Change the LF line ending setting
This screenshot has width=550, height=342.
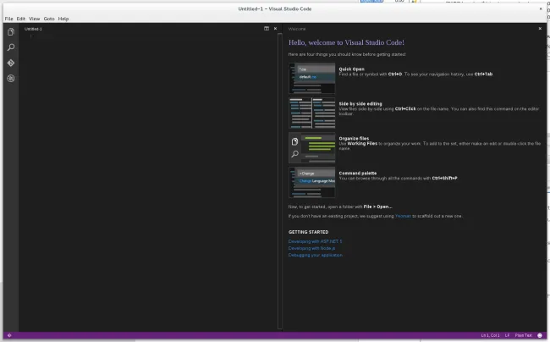click(x=507, y=336)
